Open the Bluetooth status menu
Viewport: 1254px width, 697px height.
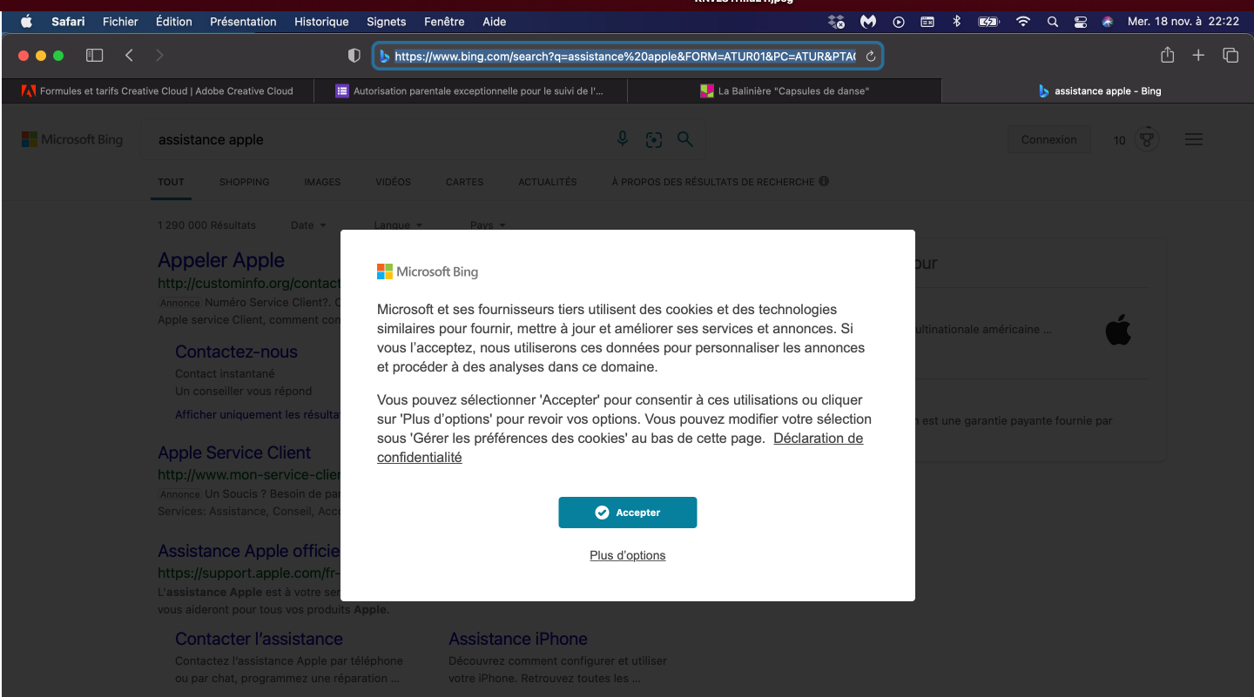pos(956,22)
